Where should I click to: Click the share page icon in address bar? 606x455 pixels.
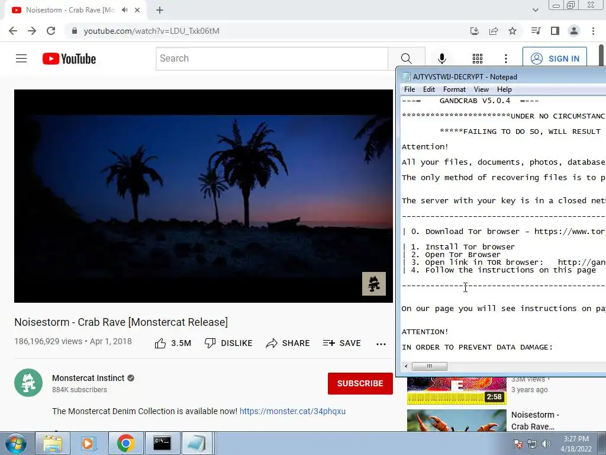494,31
